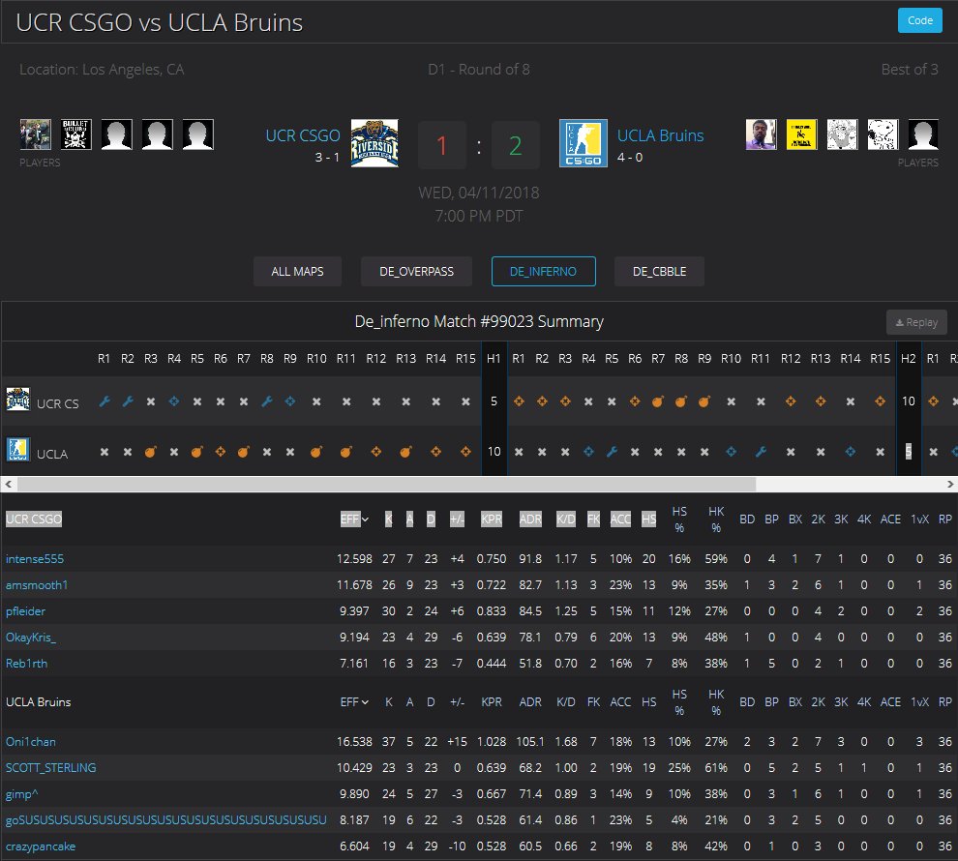Click UCLA first-half round 5 bomb icon
The image size is (958, 861).
coord(196,452)
